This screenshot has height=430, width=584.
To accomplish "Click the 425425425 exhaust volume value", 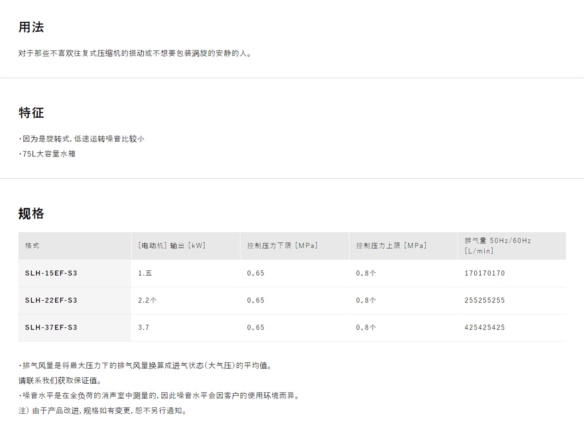I will click(x=485, y=327).
